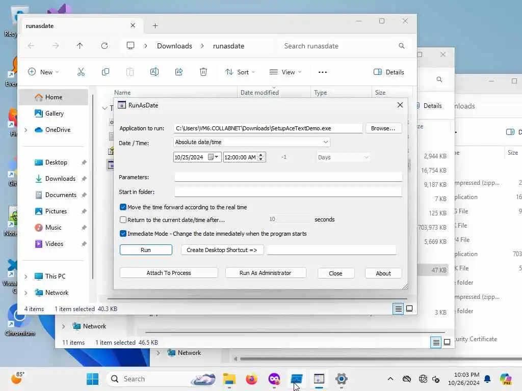Click the taskbar Search box

162,379
